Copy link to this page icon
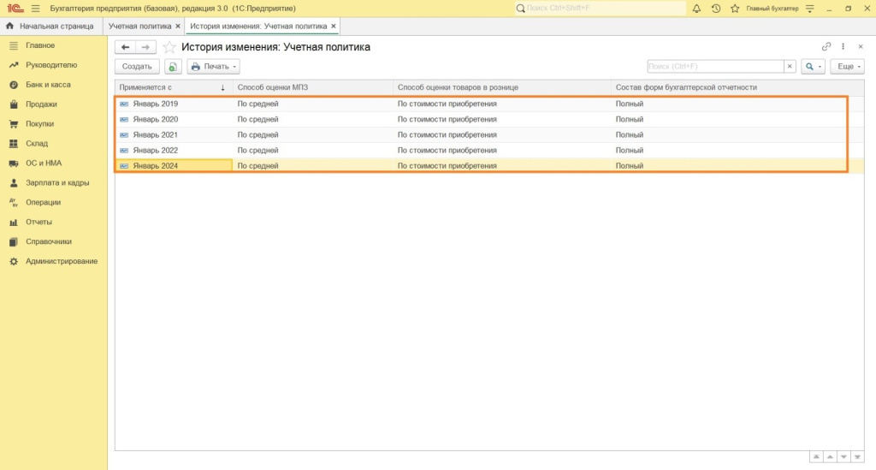 [826, 47]
